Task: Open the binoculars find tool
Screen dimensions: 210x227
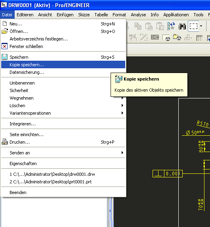Action: coord(182,26)
